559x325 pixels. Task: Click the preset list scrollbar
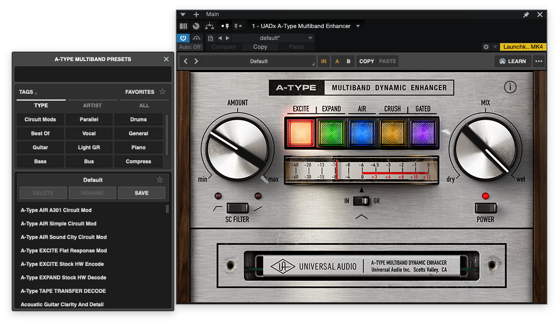(167, 209)
